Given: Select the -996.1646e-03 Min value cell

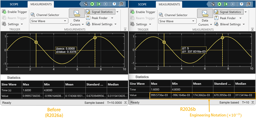Looking at the screenshot, I should point(181,95).
